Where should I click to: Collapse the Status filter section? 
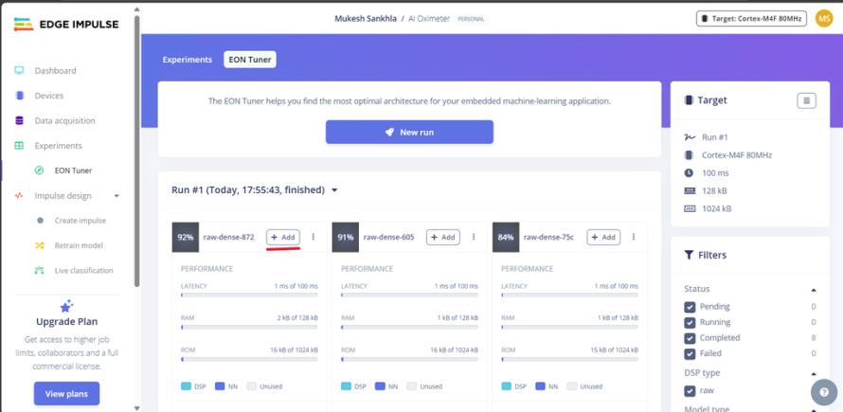coord(814,290)
